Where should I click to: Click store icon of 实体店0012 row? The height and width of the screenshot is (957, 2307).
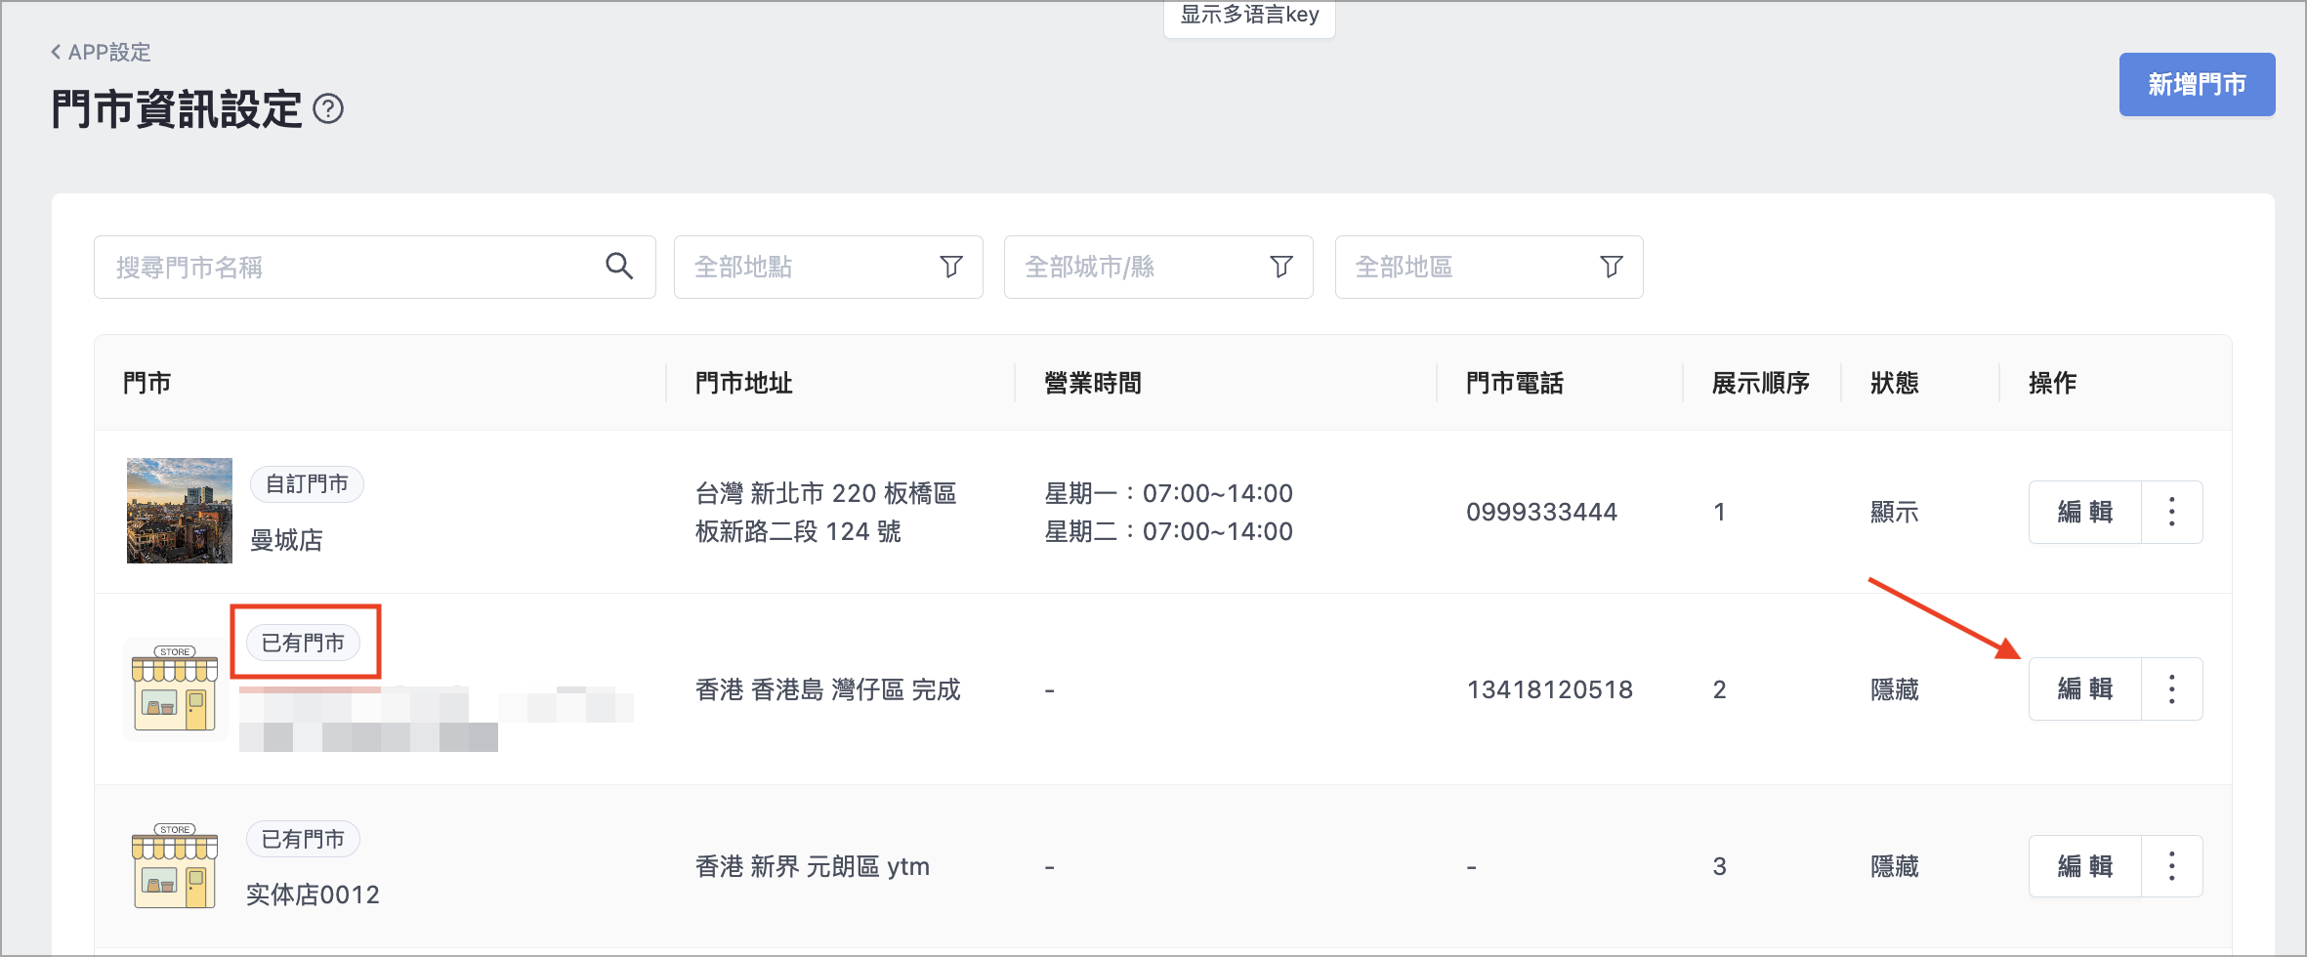point(176,865)
